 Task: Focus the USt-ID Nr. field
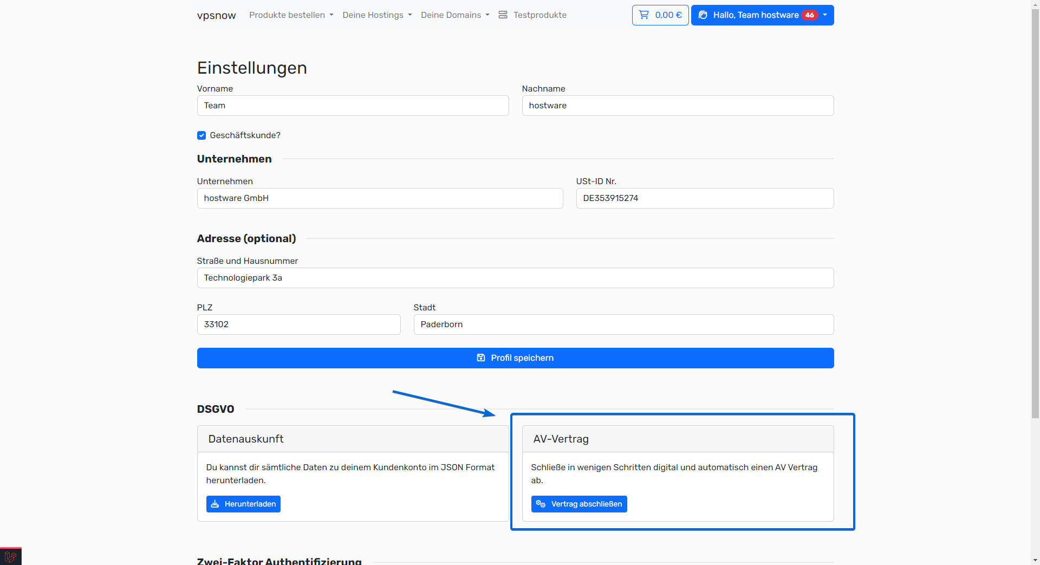(704, 198)
